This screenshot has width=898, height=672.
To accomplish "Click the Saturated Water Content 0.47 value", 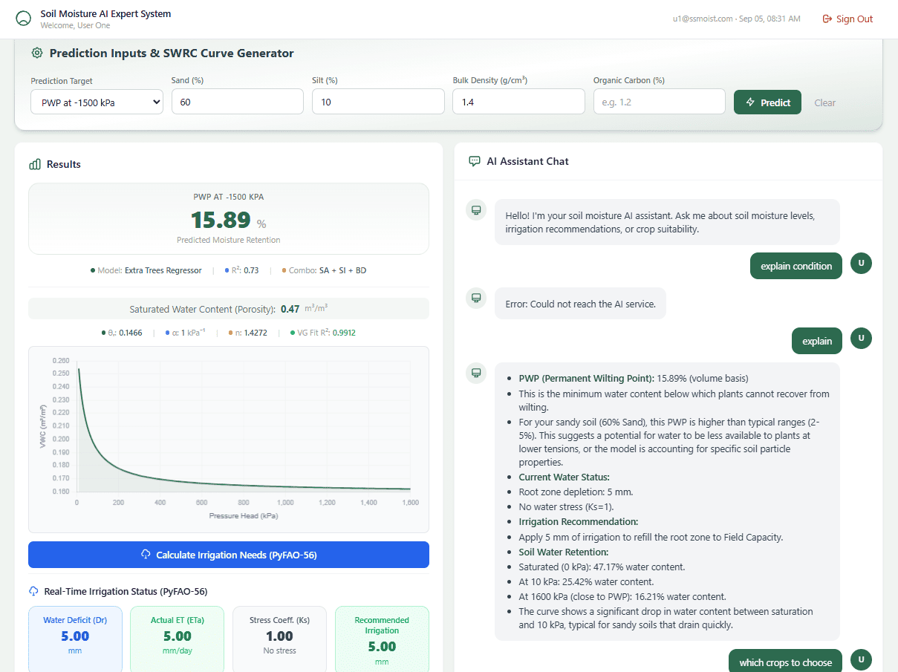I will [x=290, y=309].
